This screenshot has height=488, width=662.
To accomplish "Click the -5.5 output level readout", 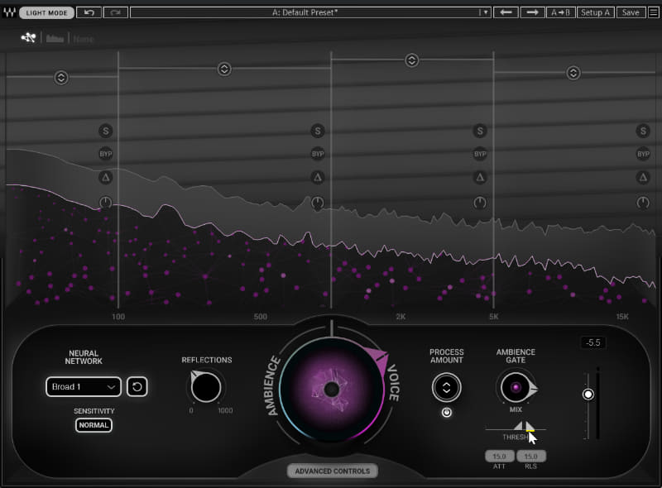I will (592, 342).
